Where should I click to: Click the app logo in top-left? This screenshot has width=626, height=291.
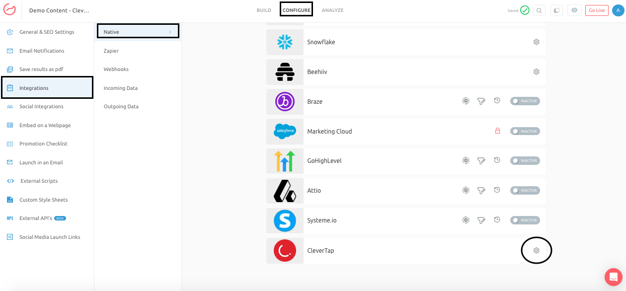click(9, 10)
